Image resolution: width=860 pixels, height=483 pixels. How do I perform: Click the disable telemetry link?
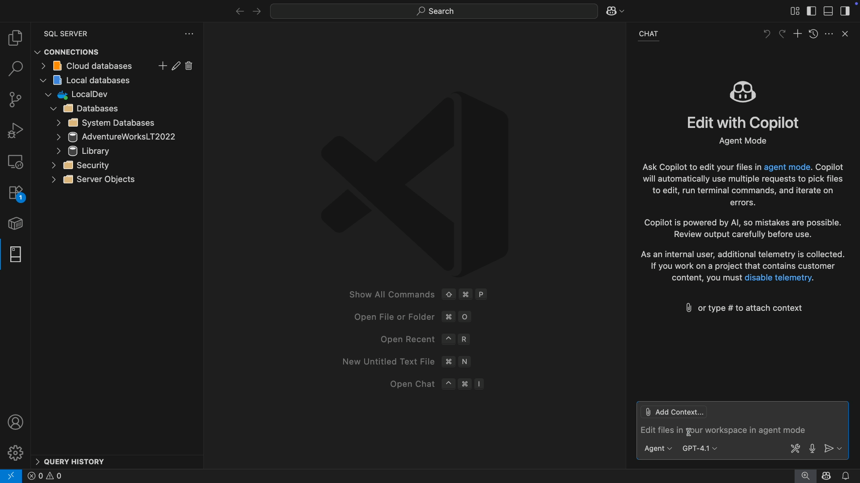click(x=778, y=278)
